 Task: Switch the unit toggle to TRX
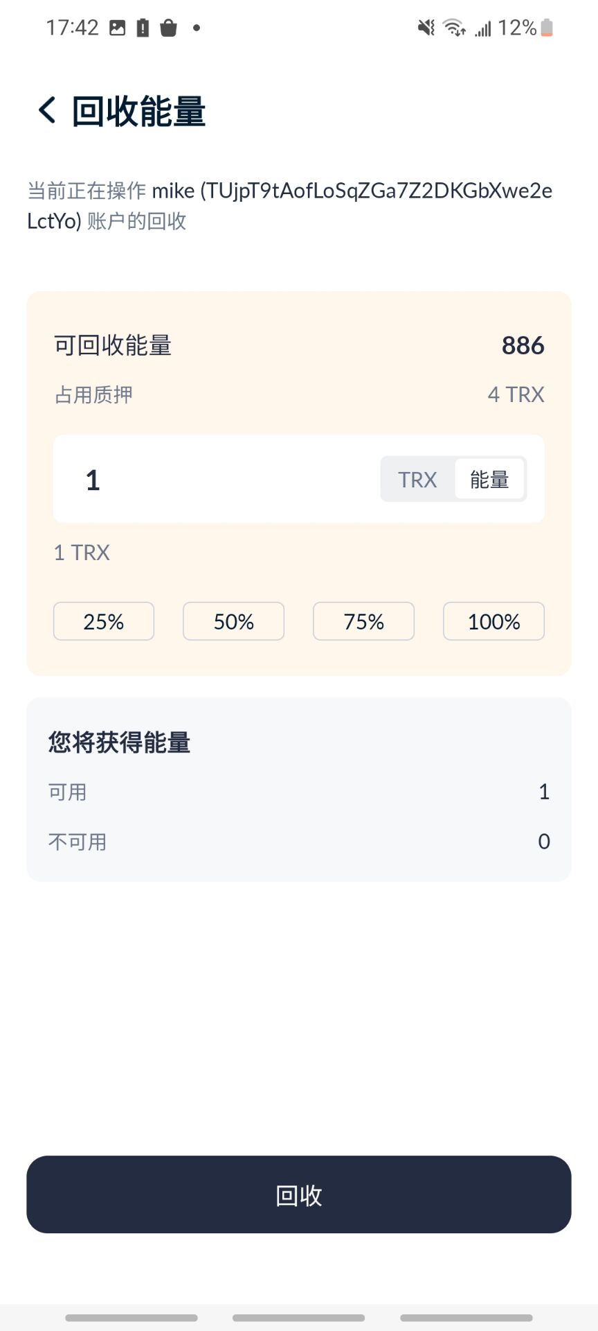tap(417, 479)
